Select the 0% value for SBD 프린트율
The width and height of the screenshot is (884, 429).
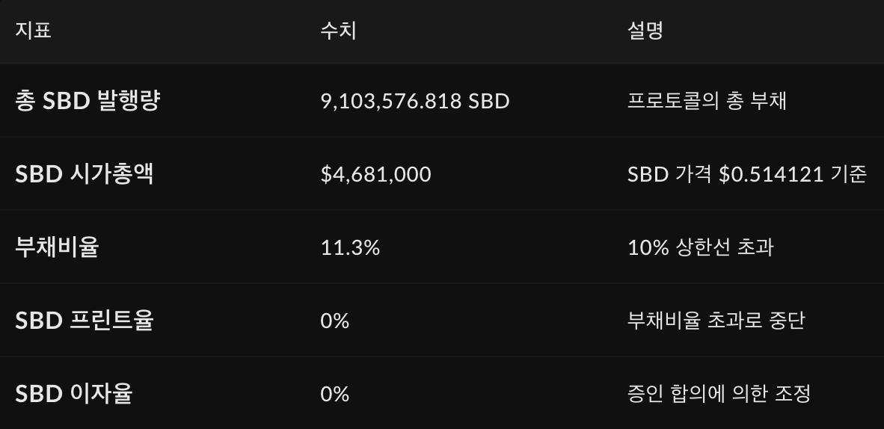tap(335, 321)
